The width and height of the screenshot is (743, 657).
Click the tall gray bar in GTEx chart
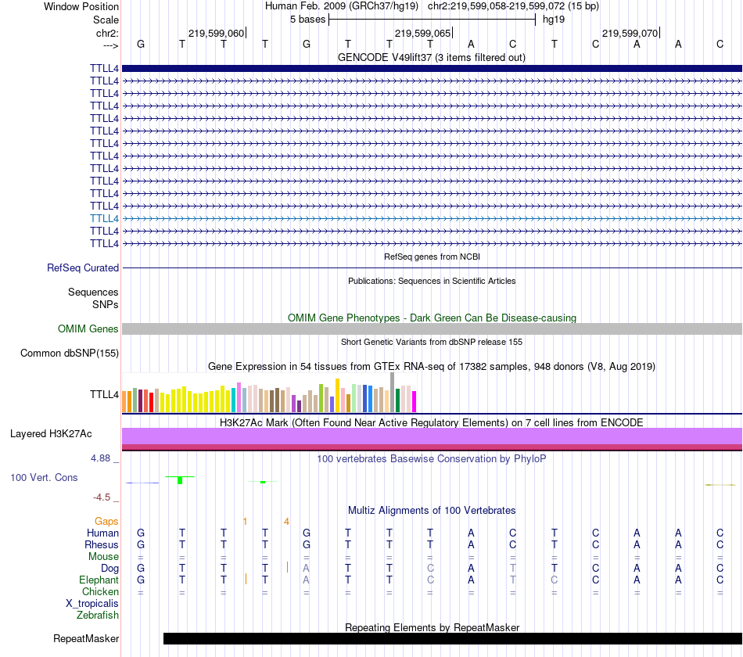pos(393,392)
